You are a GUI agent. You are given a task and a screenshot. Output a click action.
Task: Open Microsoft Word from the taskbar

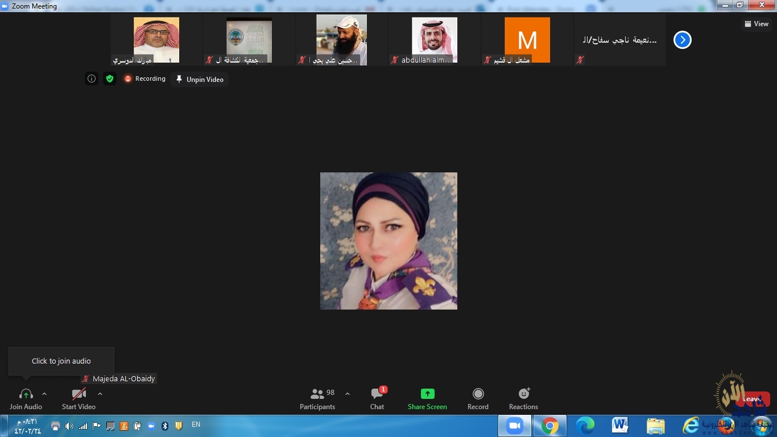click(x=620, y=426)
